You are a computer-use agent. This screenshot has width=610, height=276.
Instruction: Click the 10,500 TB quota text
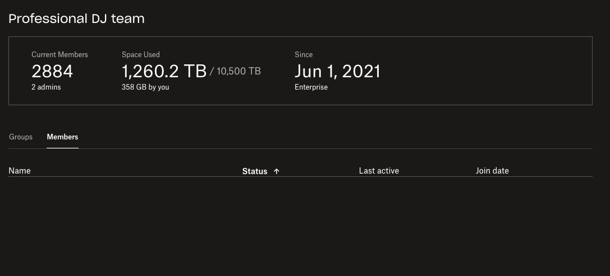point(238,72)
